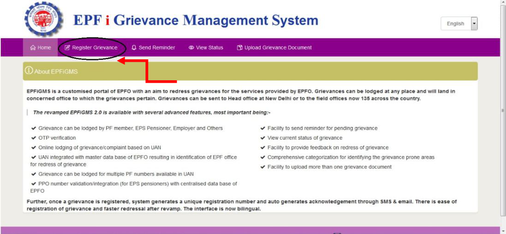This screenshot has height=234, width=506.
Task: Click the checkmark beside View current status
Action: click(263, 138)
